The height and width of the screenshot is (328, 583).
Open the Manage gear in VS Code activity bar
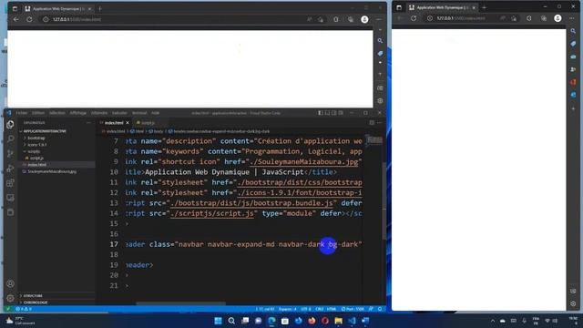click(x=10, y=298)
